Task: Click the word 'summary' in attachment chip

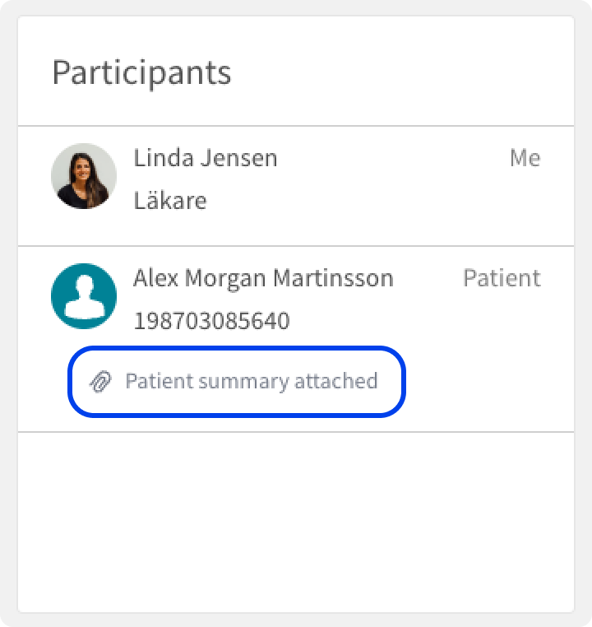Action: (243, 383)
